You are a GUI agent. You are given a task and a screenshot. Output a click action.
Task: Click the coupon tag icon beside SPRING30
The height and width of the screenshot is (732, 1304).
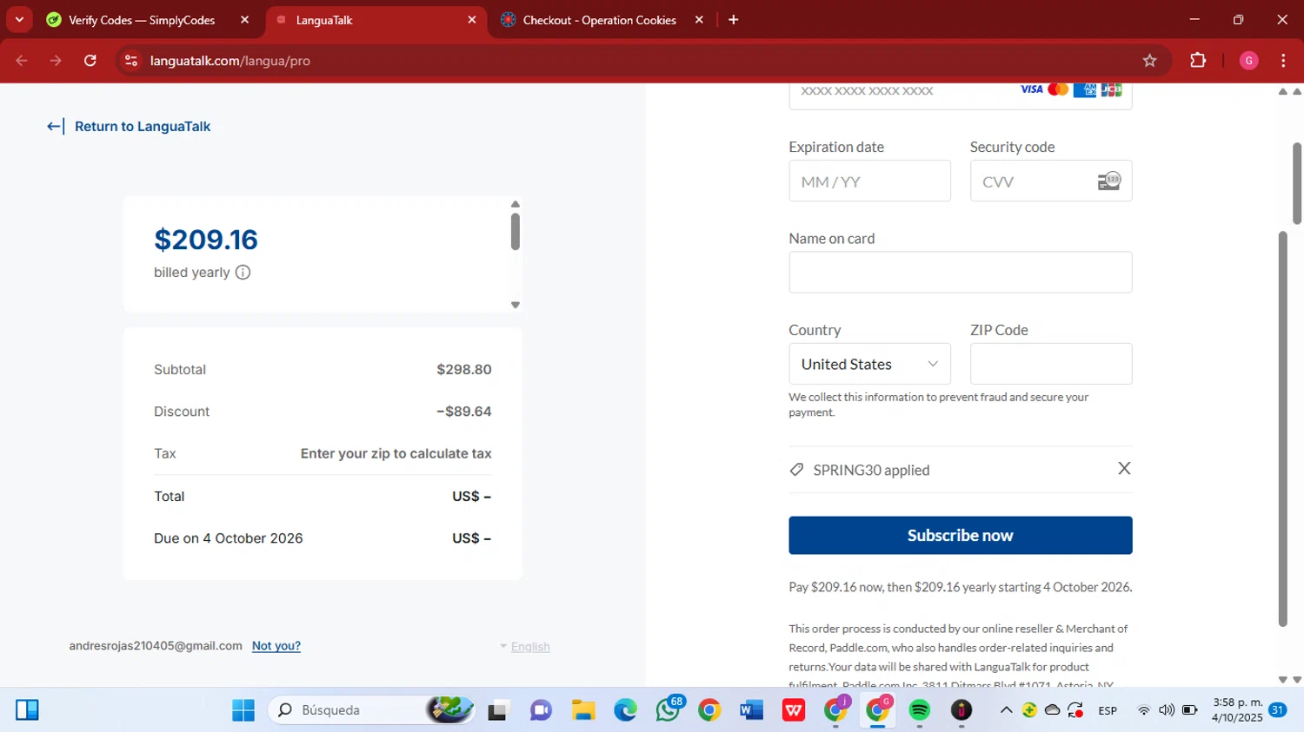796,470
